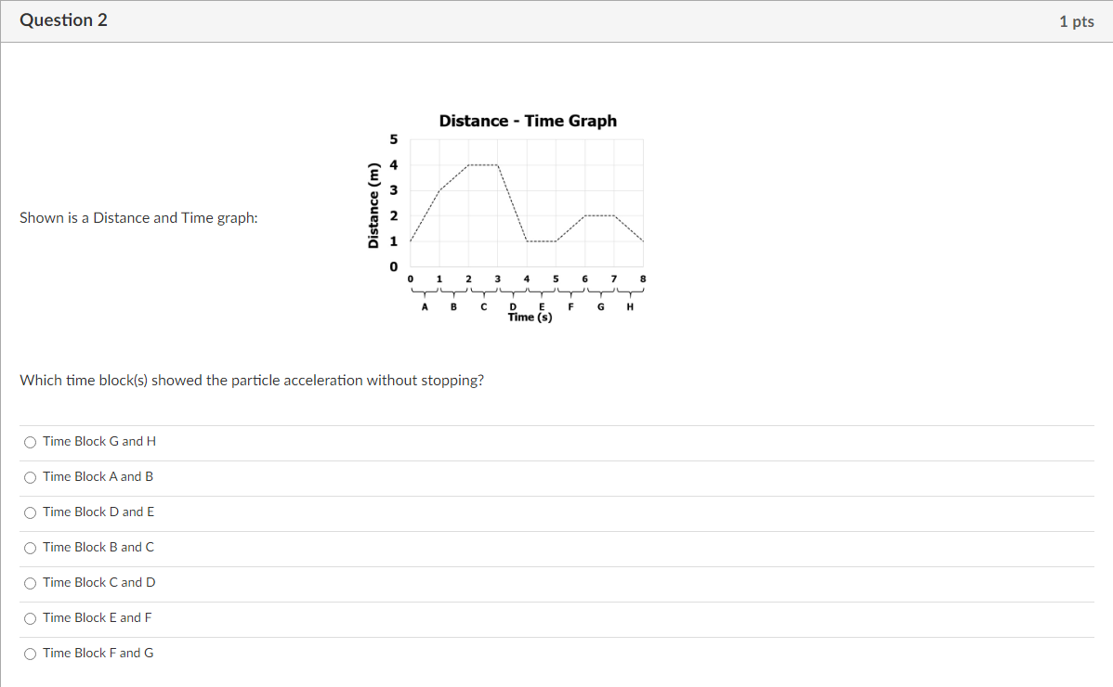Viewport: 1113px width, 687px height.
Task: Select answer "Time Block G and H"
Action: tap(30, 442)
